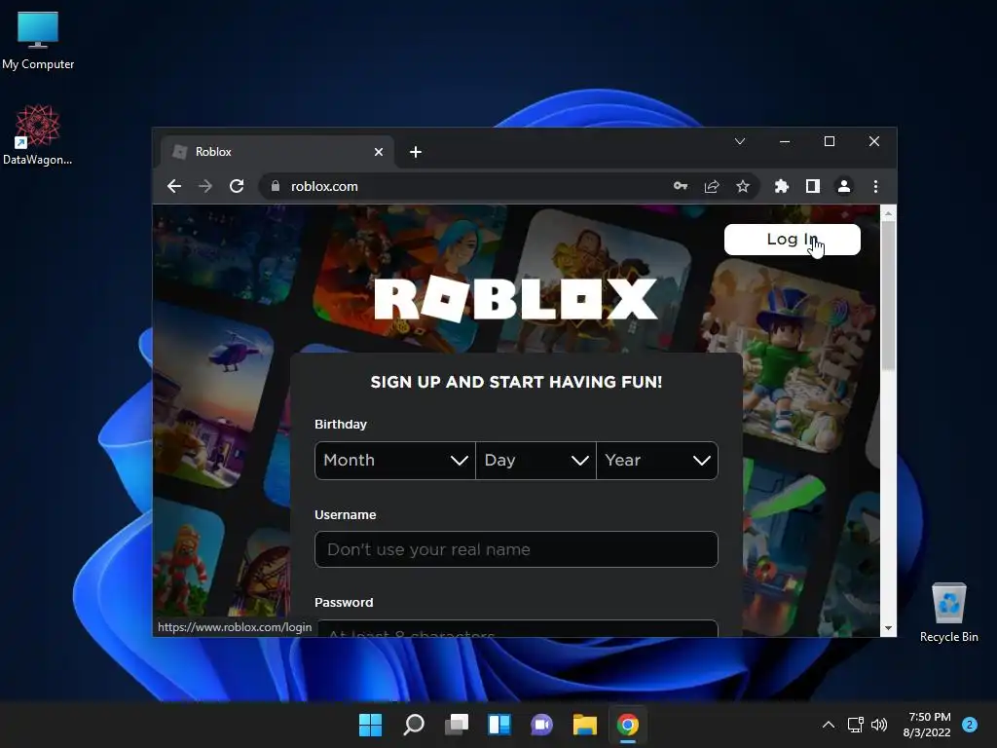
Task: Select the Roblox browser tab
Action: tap(277, 152)
